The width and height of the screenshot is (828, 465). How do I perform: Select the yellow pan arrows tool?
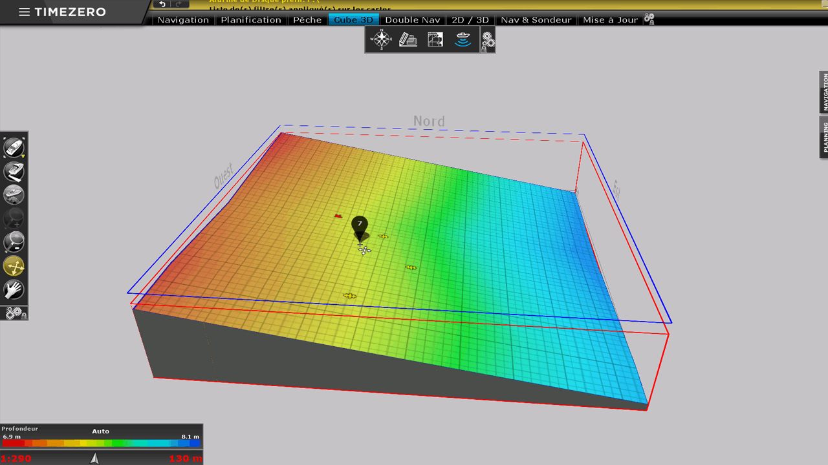[14, 266]
